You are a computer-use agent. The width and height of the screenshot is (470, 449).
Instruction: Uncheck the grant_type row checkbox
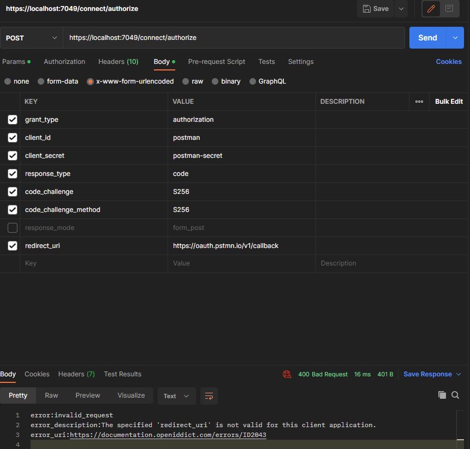pos(13,120)
